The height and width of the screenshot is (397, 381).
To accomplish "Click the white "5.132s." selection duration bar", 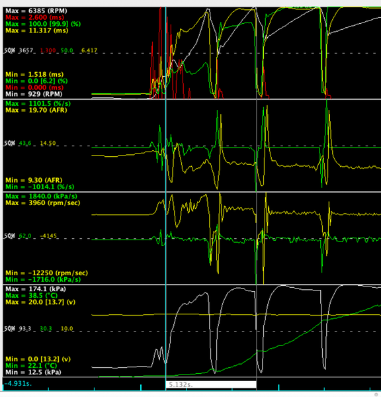I will point(211,384).
